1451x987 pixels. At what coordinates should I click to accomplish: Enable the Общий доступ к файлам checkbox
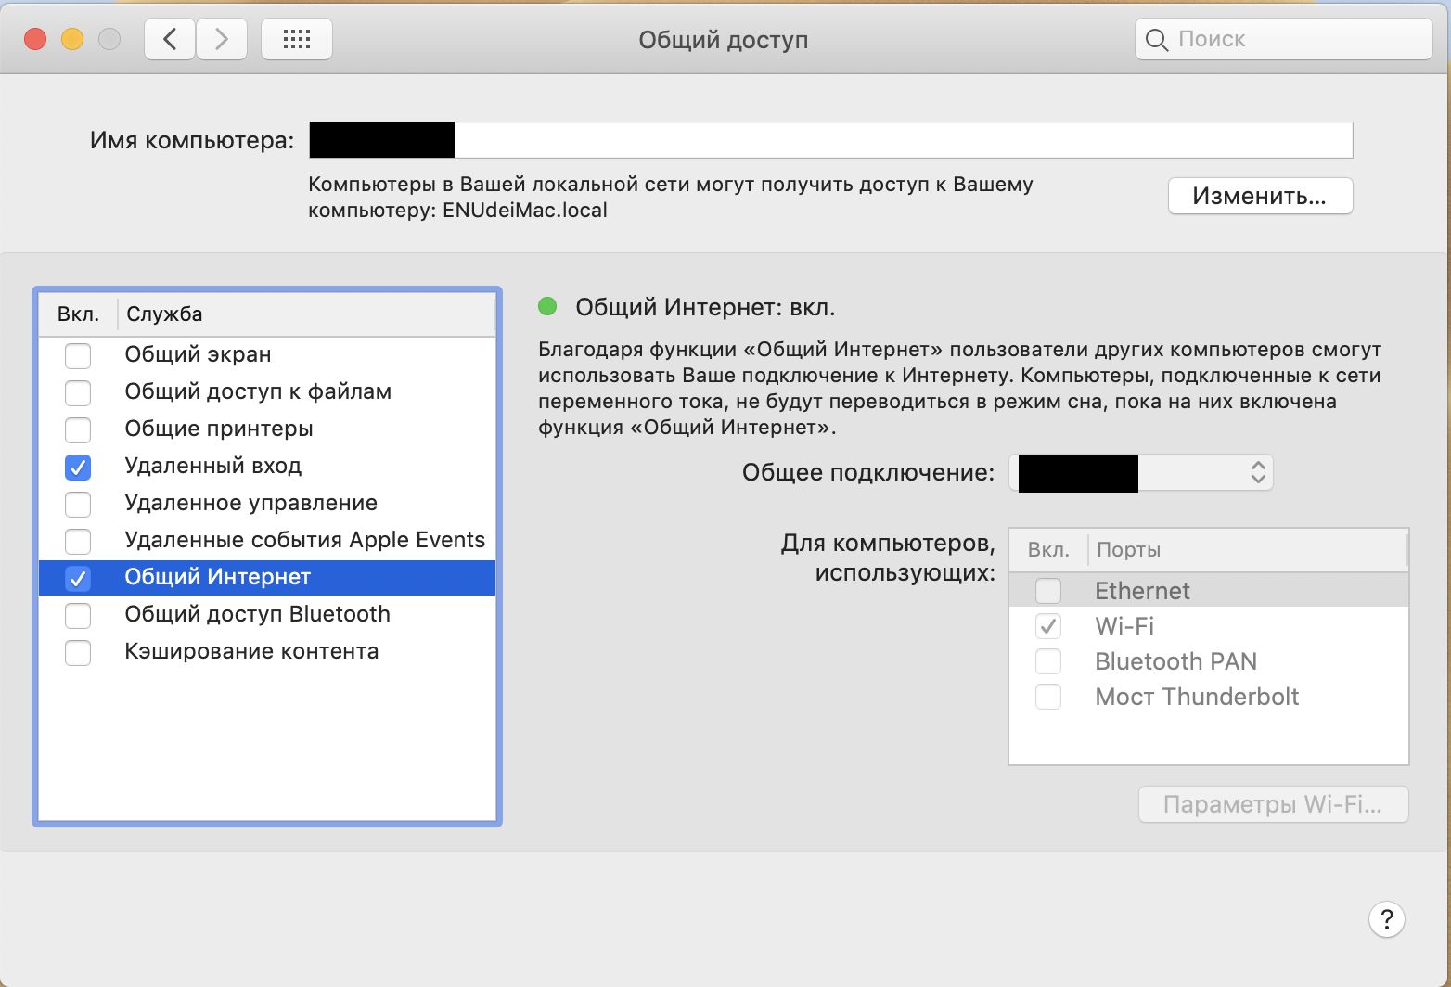click(78, 392)
